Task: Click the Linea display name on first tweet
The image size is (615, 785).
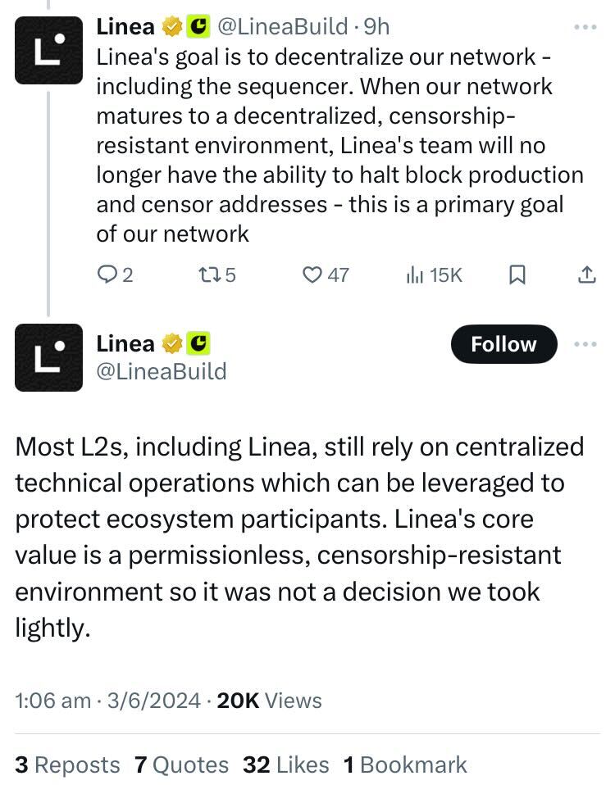Action: 125,26
